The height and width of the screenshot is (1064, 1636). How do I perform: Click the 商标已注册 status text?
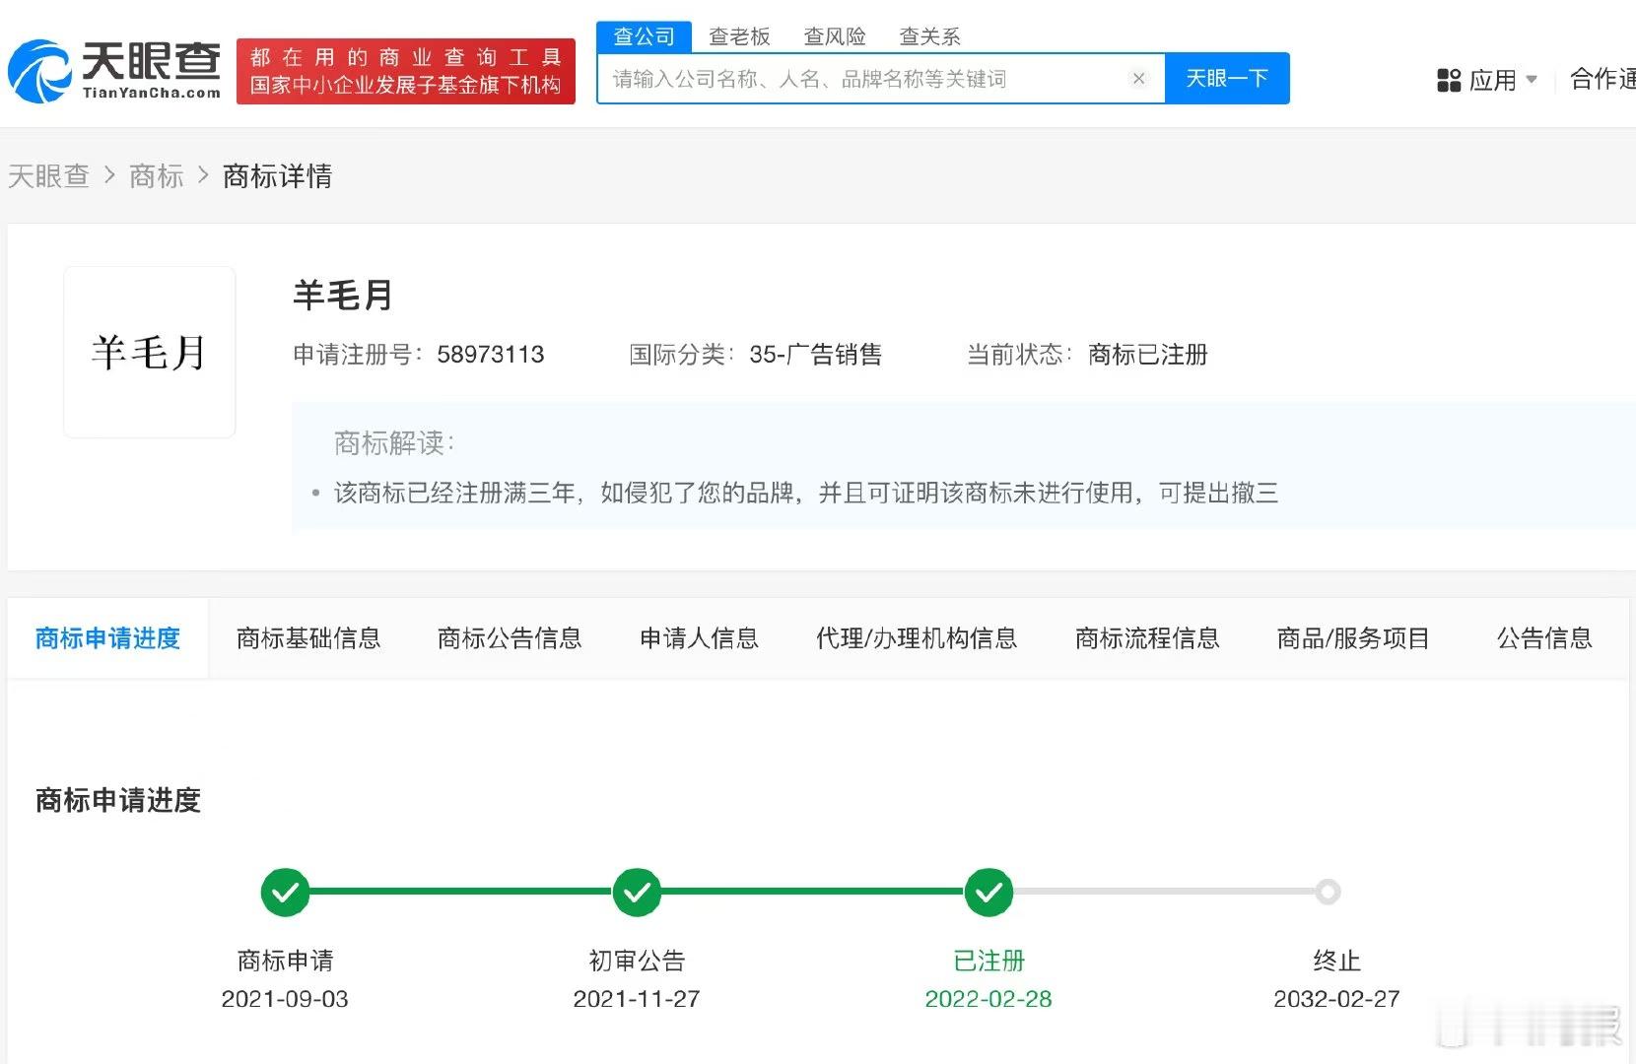pos(1148,355)
